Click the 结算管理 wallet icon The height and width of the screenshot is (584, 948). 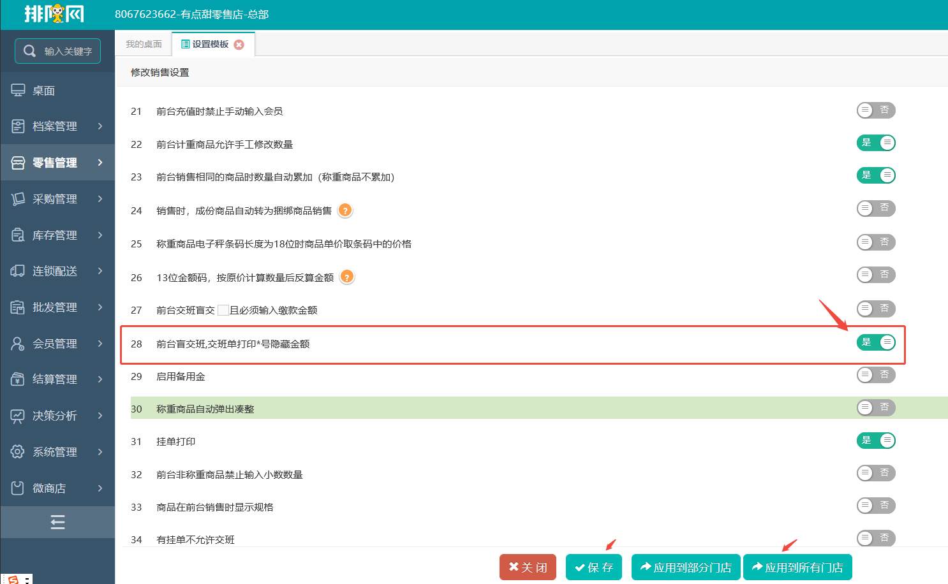(x=18, y=379)
